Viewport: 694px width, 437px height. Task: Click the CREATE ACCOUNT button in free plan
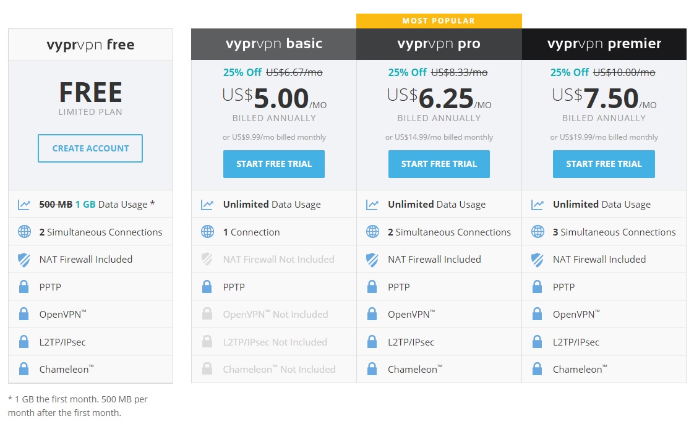[90, 148]
